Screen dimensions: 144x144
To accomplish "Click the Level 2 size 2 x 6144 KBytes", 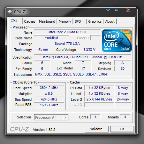I will point(99,99).
